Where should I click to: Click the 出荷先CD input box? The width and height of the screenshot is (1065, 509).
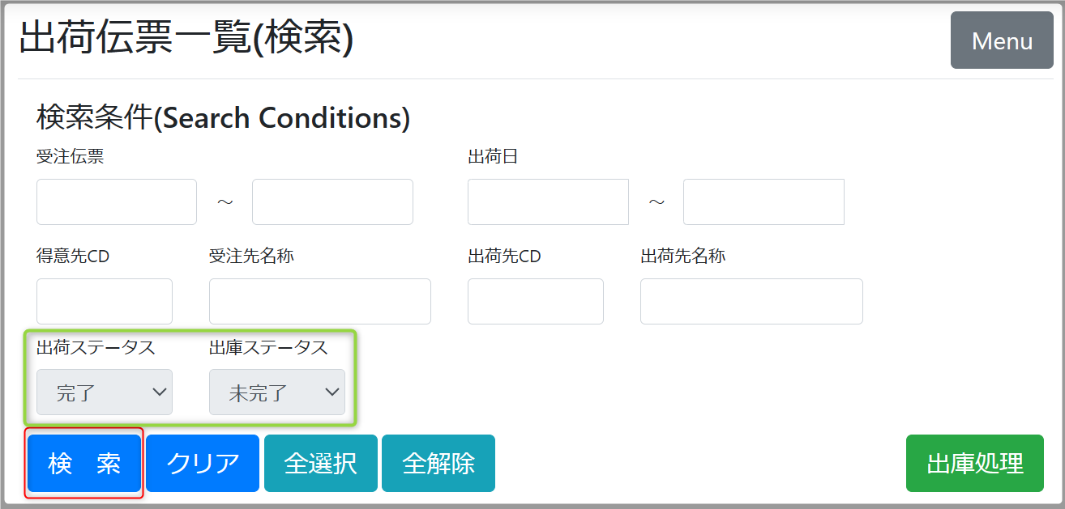(x=536, y=301)
